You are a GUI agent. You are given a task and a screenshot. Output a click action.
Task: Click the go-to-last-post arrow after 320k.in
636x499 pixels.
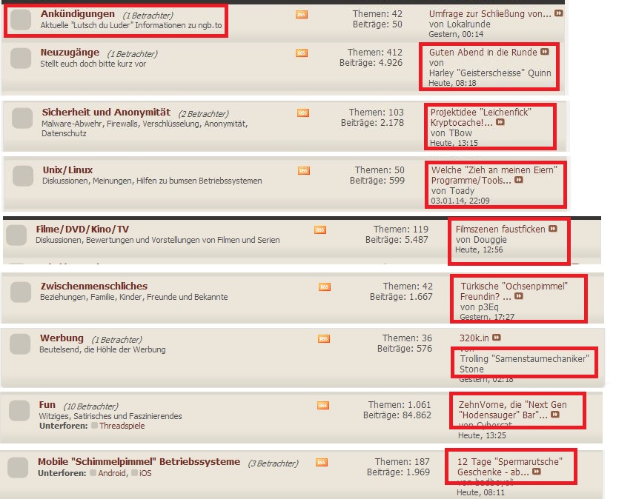(497, 338)
